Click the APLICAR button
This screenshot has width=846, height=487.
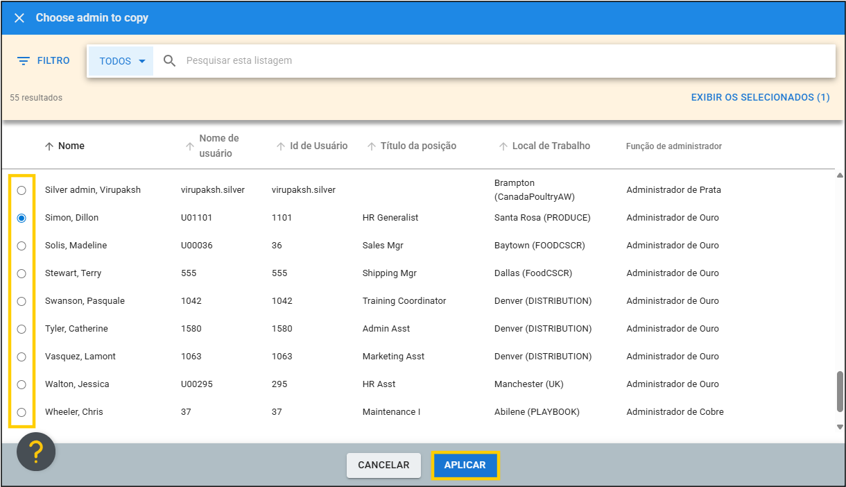pyautogui.click(x=465, y=465)
